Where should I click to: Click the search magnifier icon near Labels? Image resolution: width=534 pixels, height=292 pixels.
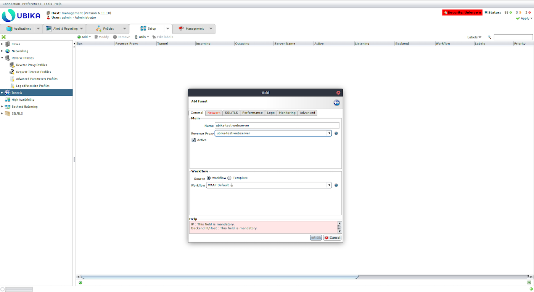click(x=489, y=37)
